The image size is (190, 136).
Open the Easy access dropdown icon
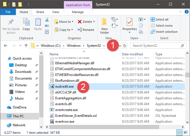coord(115,26)
